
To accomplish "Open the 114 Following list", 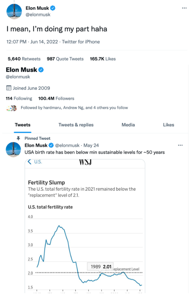I will click(x=19, y=98).
